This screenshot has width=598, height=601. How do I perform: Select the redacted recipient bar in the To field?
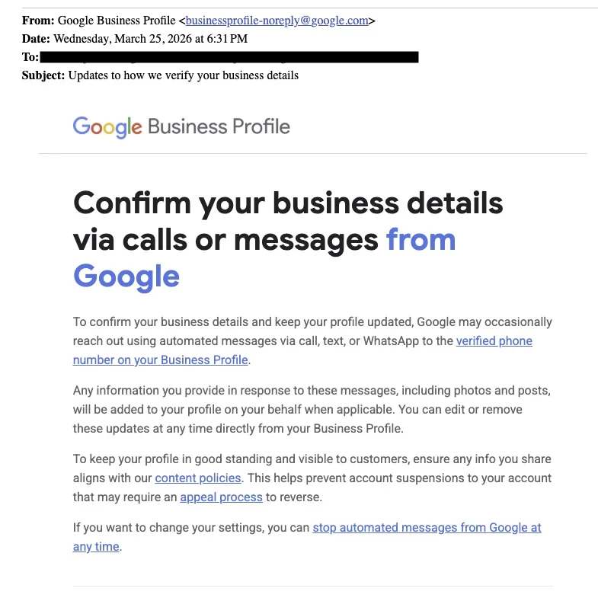tap(229, 57)
